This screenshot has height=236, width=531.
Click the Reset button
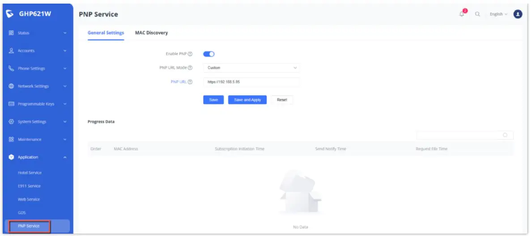tap(282, 100)
